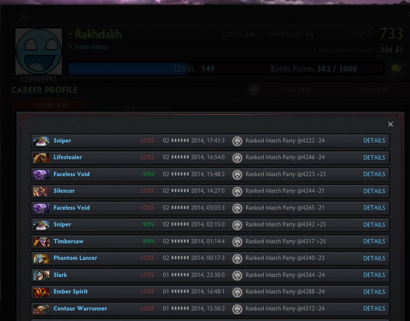Switch to the TEAM tab
Viewport: 410px width, 321px height.
pos(132,107)
